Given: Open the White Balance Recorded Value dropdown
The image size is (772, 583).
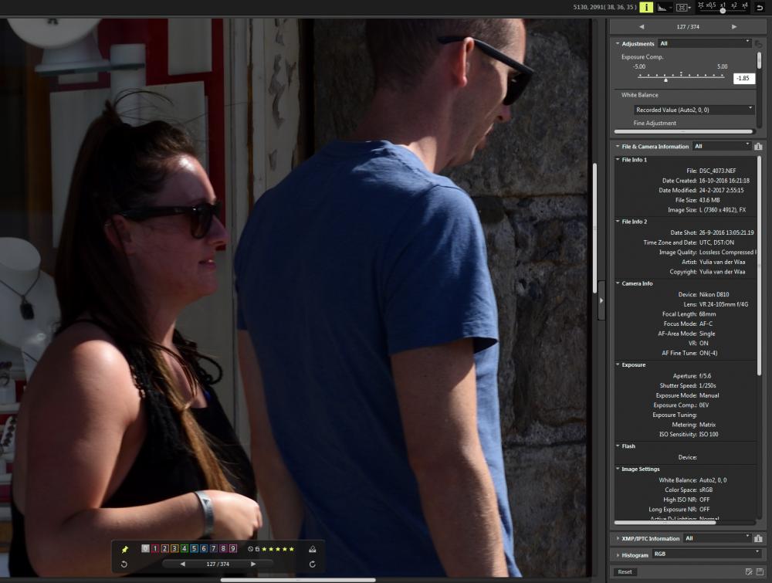Looking at the screenshot, I should pos(694,110).
